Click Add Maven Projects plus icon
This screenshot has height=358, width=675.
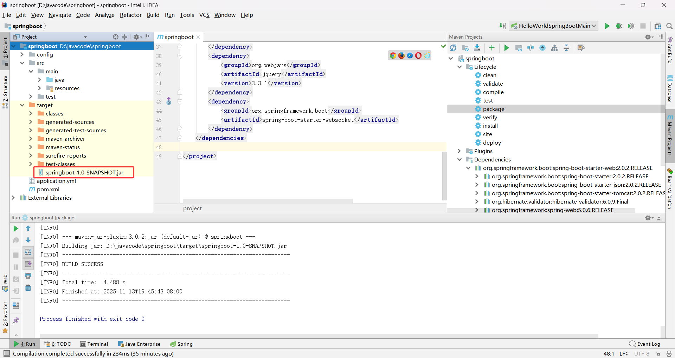492,48
